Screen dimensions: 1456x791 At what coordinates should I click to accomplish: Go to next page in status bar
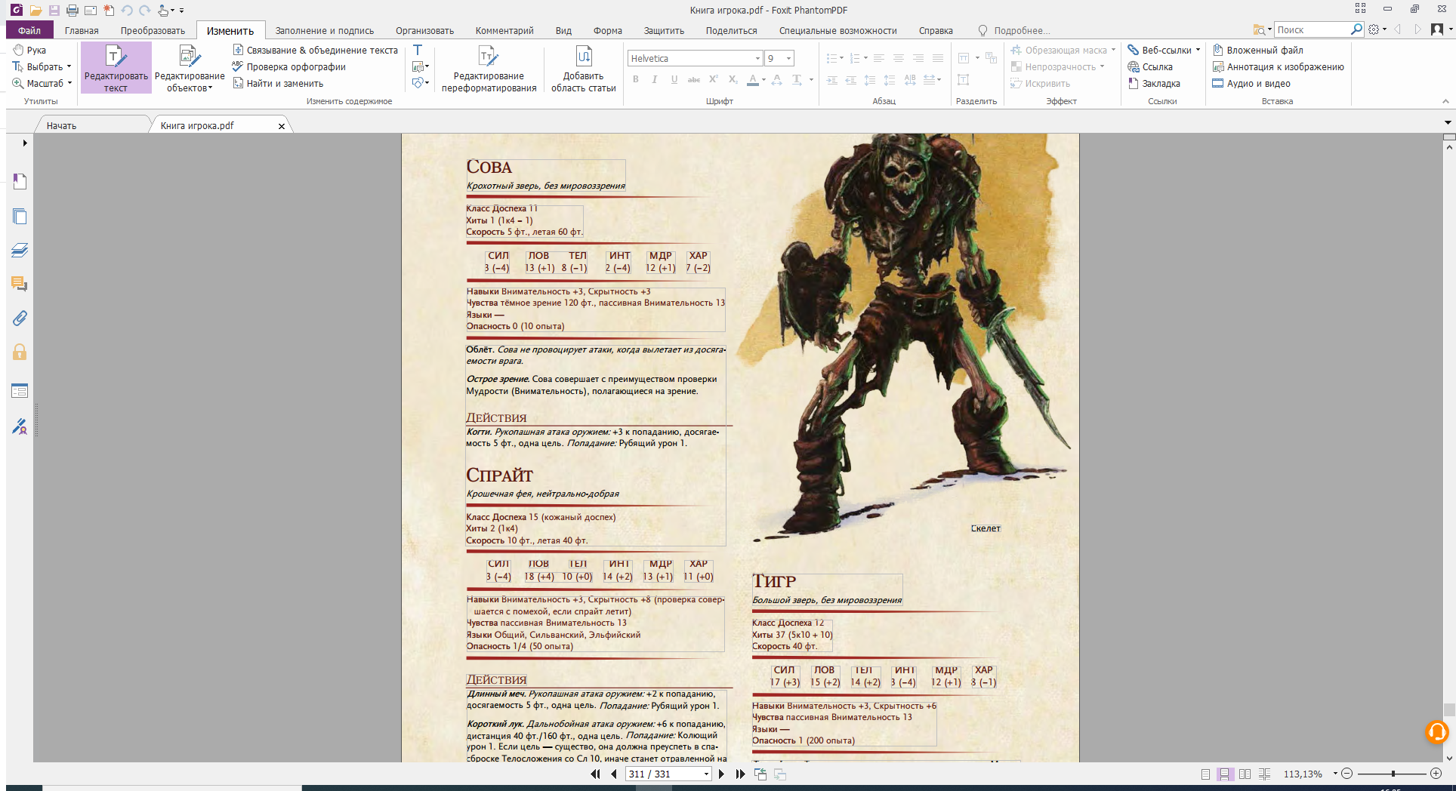coord(721,774)
